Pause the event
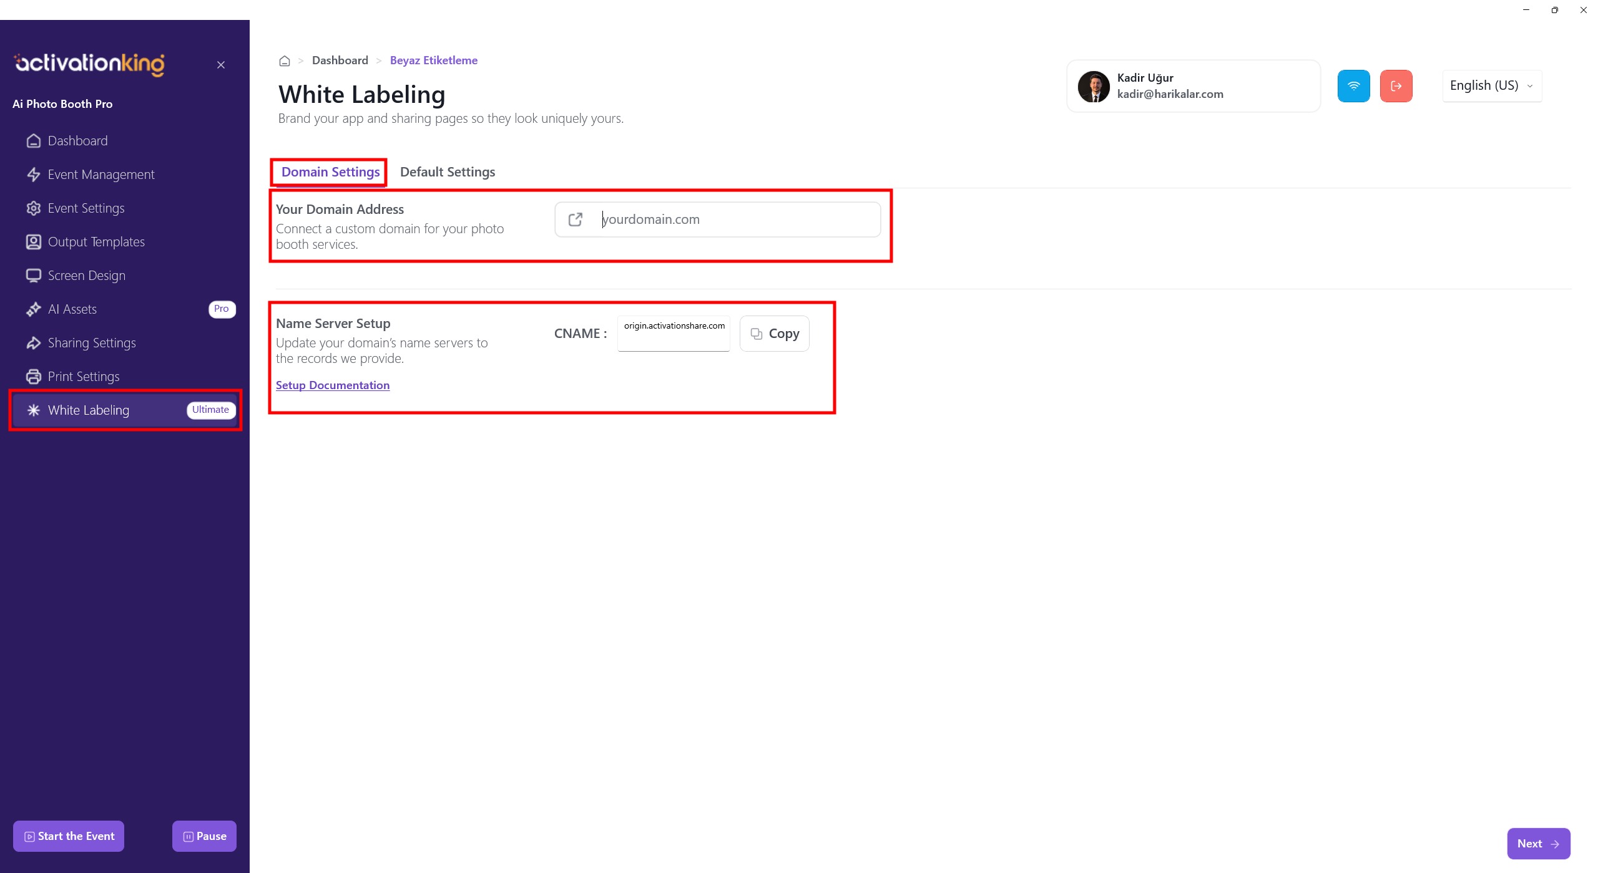This screenshot has height=873, width=1598. [204, 836]
